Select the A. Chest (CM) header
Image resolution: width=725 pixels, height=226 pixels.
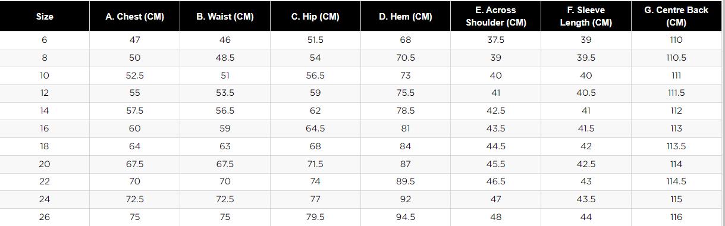134,17
